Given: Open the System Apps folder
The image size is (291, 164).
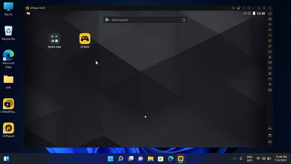Looking at the screenshot, I should point(55,41).
